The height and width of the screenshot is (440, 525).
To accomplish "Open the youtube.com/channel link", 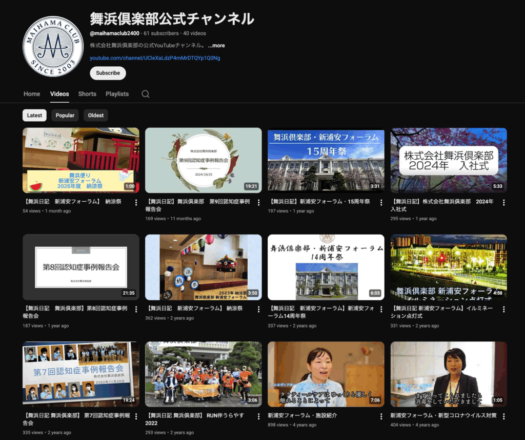I will pos(155,58).
